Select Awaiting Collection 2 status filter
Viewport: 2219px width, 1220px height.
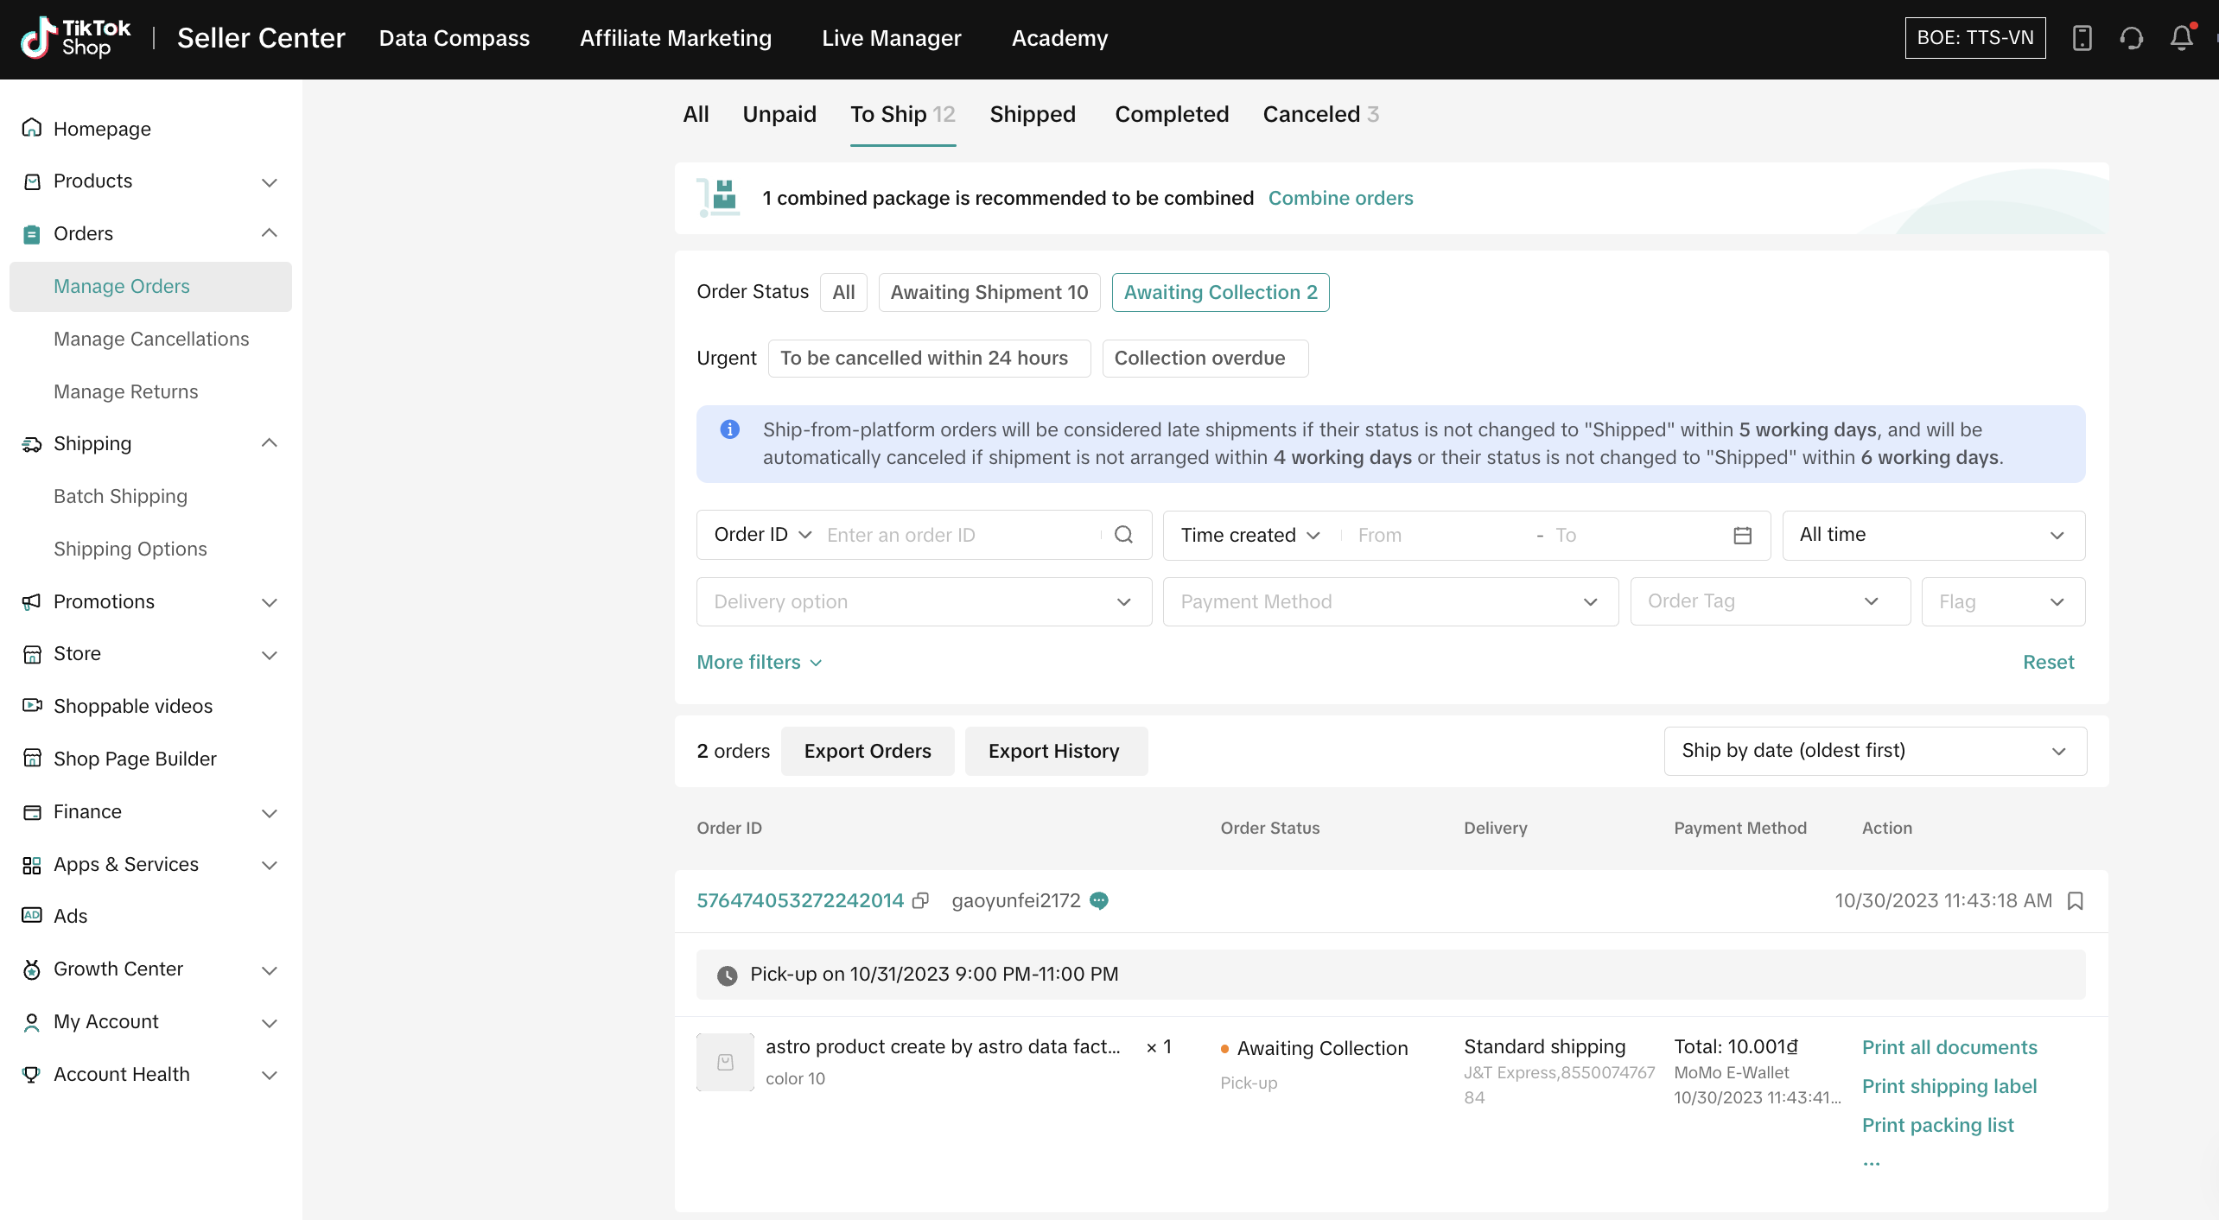1221,292
